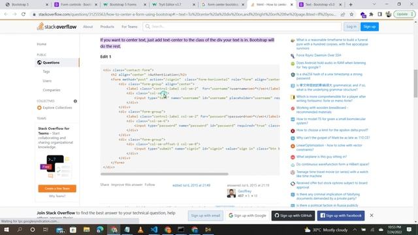Click the blue Sign up button
Screen dimensions: 418x235
click(370, 26)
